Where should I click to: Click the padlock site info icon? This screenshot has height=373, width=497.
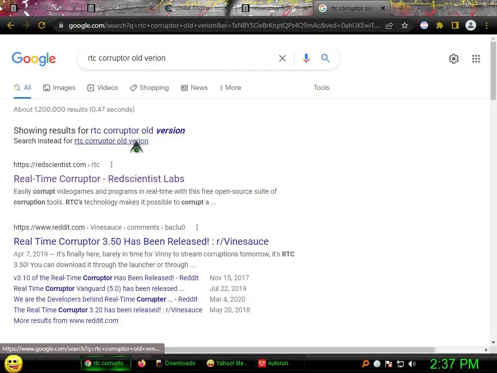61,25
